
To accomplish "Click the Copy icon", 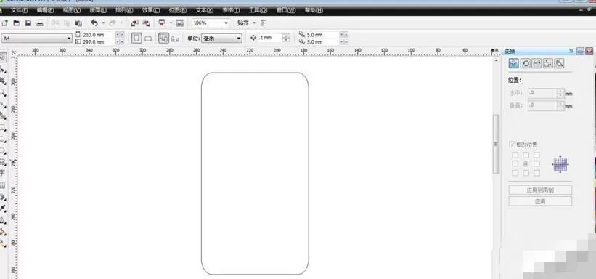I will point(67,23).
